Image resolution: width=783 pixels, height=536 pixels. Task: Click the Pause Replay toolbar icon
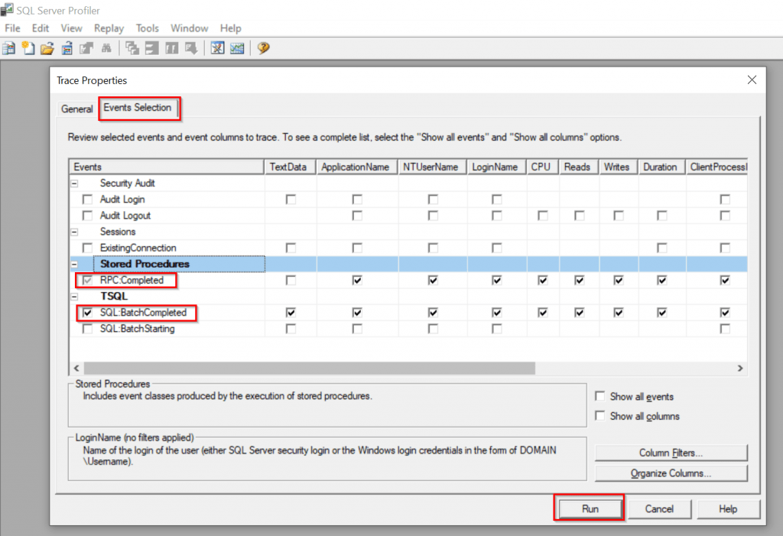172,48
